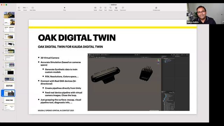Add a Text box from toolbar
The height and width of the screenshot is (126, 224).
[105, 8]
